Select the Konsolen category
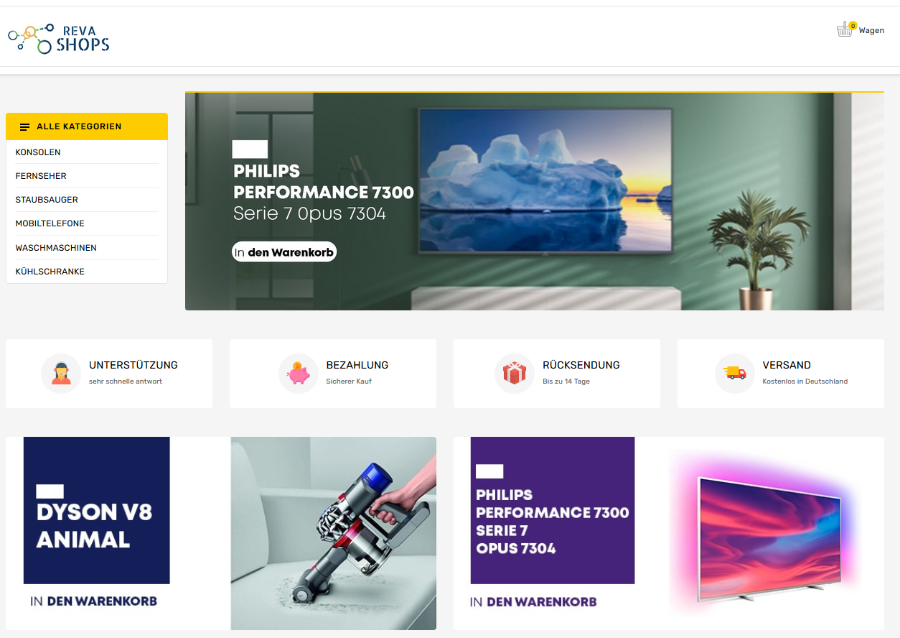900x638 pixels. coord(38,152)
